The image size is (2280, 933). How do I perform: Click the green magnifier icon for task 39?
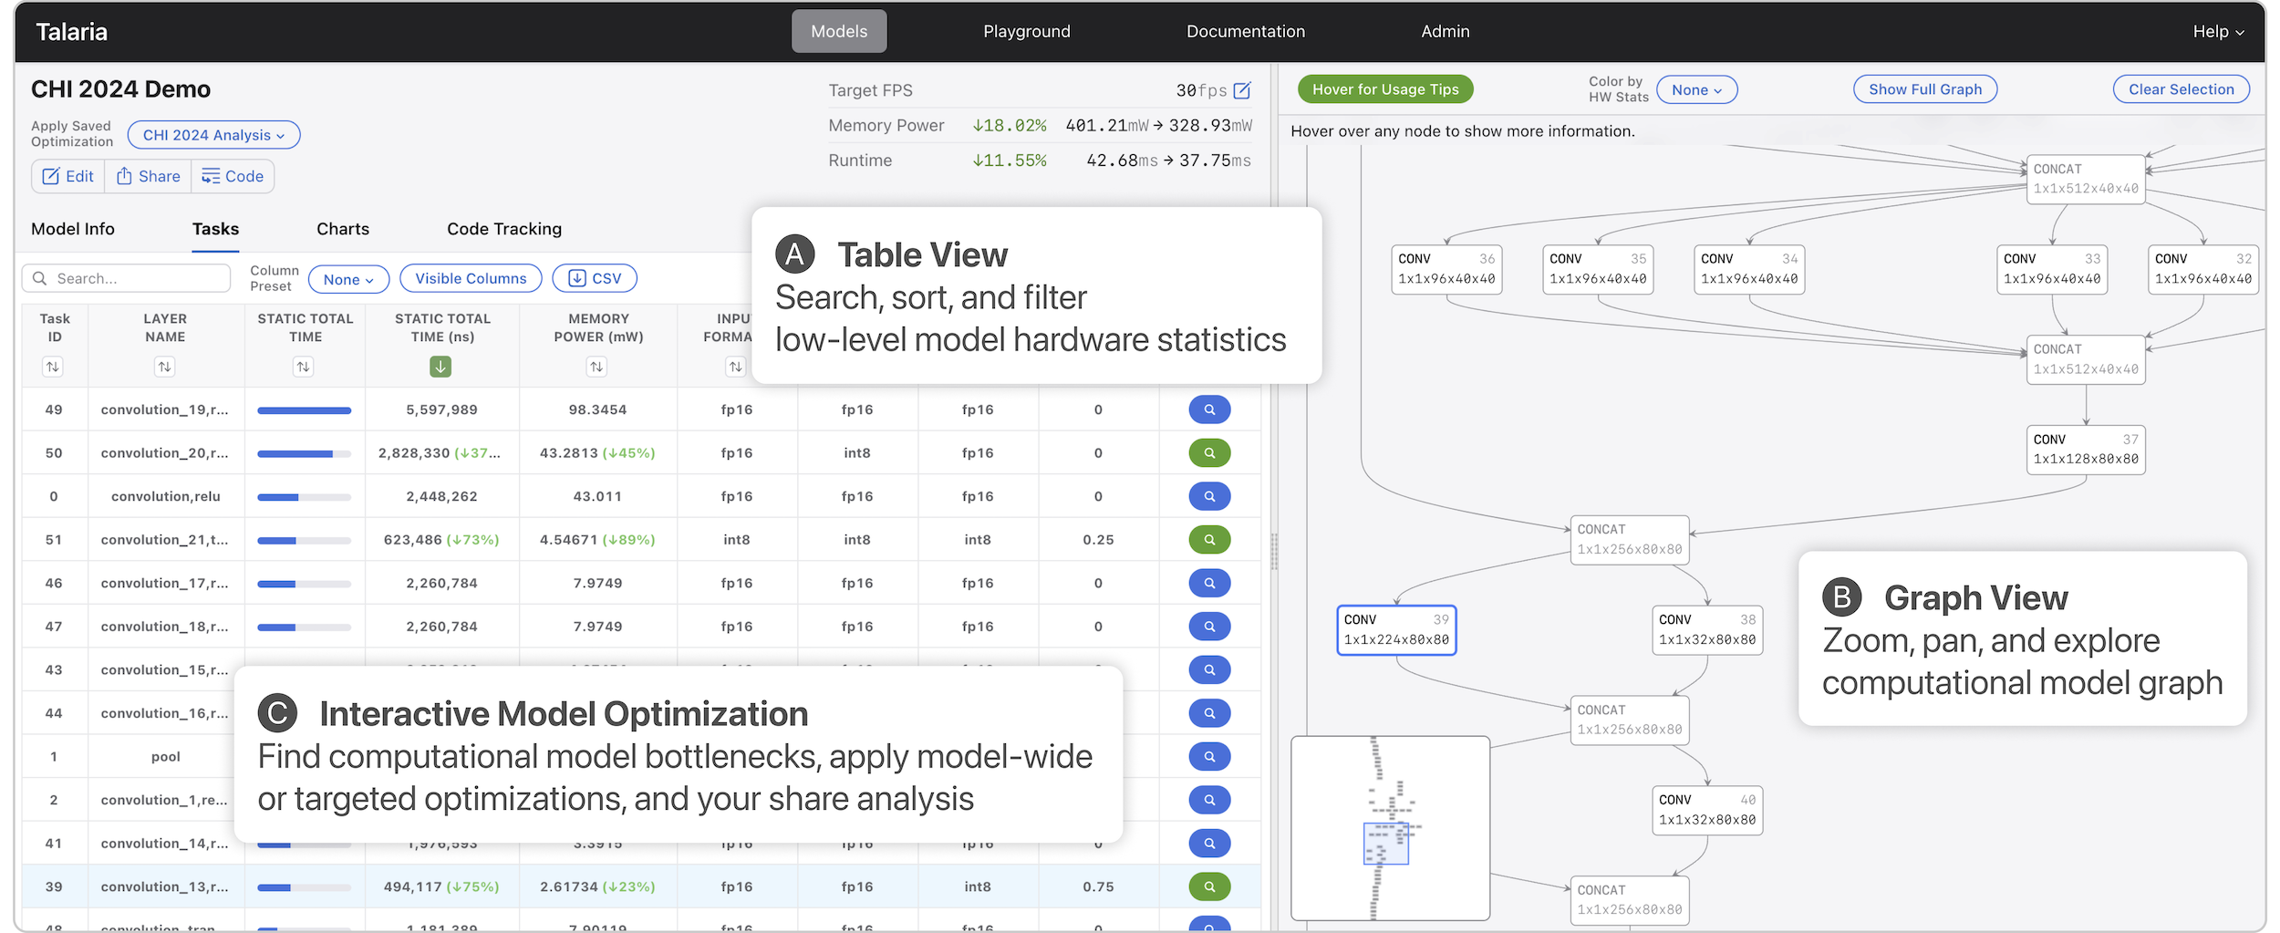(x=1208, y=886)
